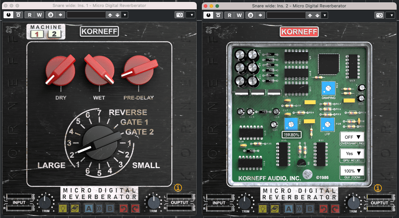Click the WET red knob

tap(99, 70)
